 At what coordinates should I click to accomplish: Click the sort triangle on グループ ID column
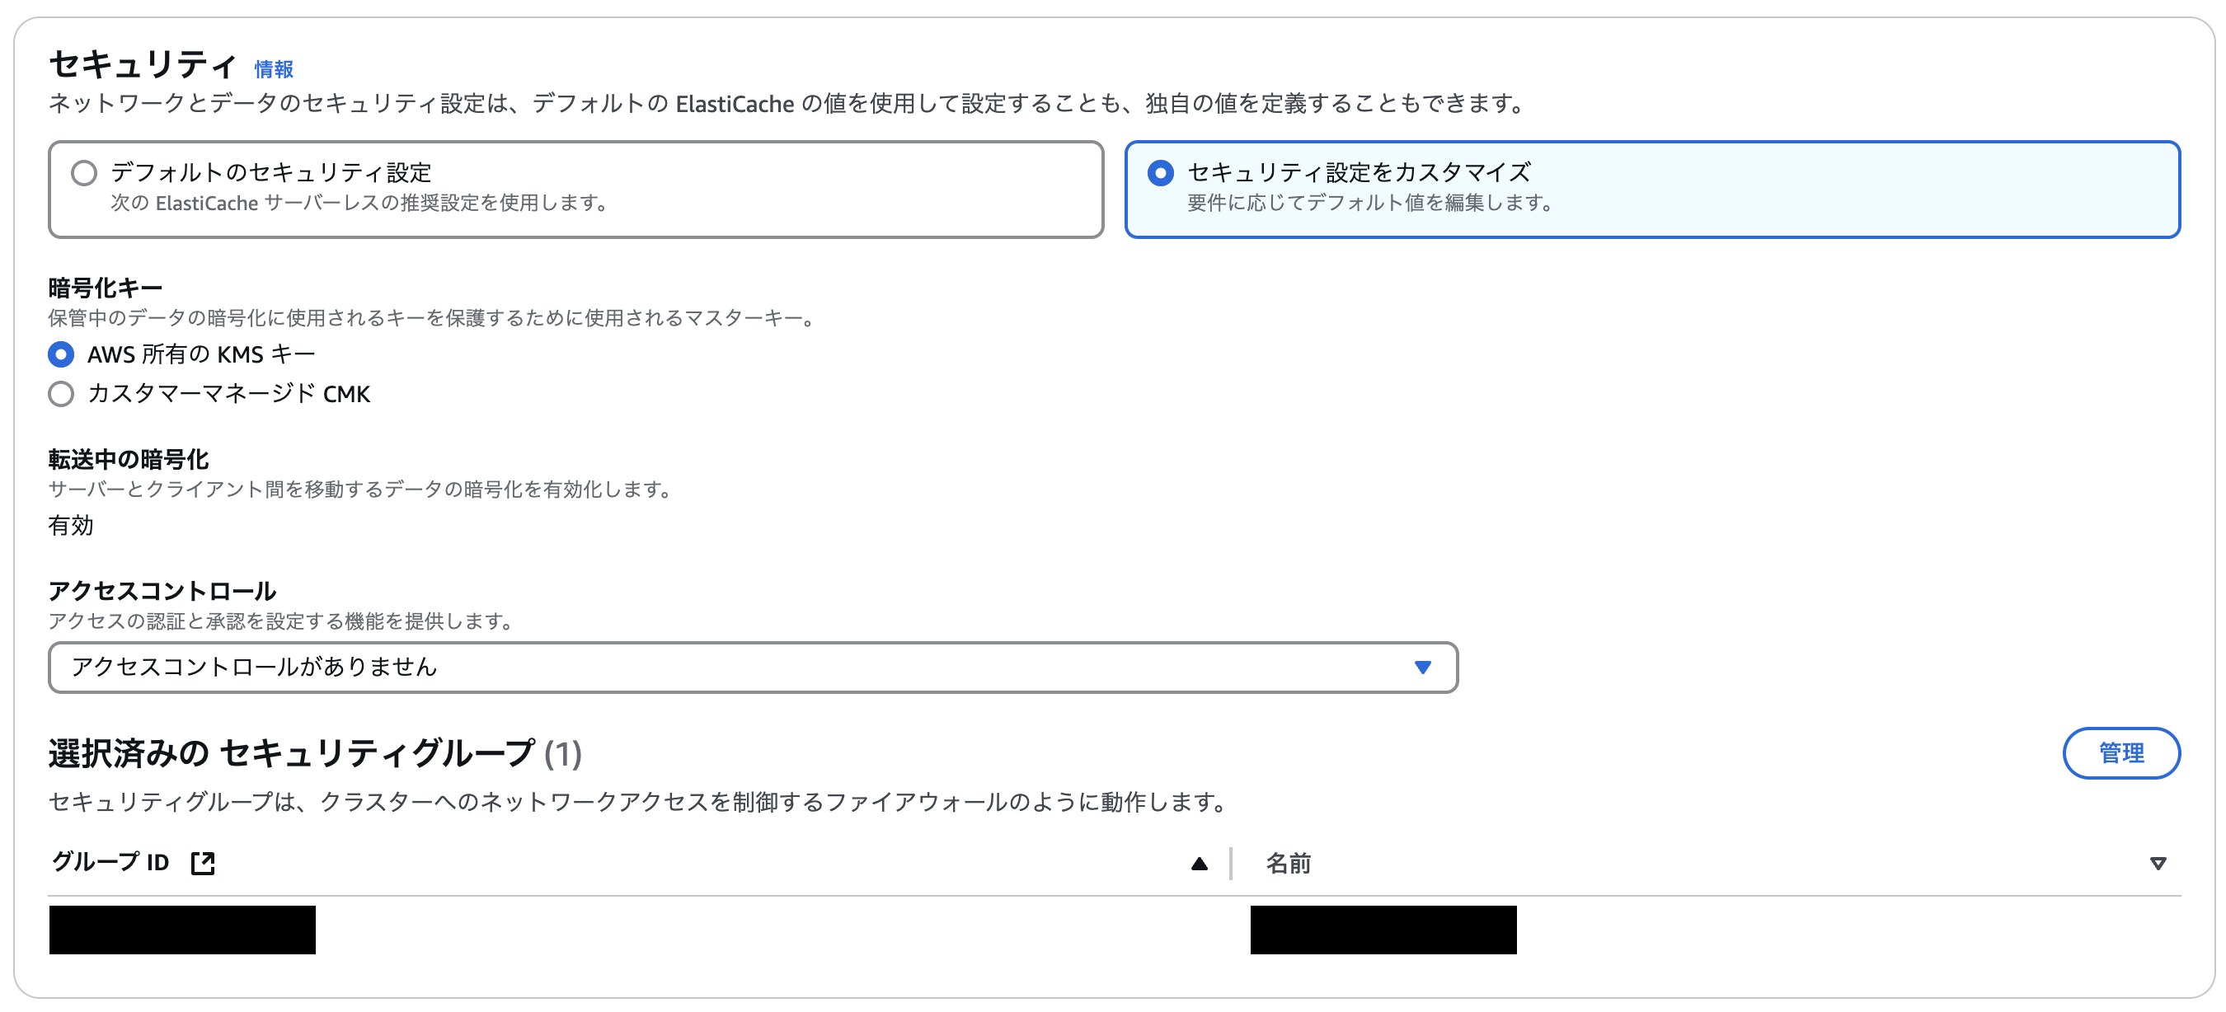coord(1200,863)
